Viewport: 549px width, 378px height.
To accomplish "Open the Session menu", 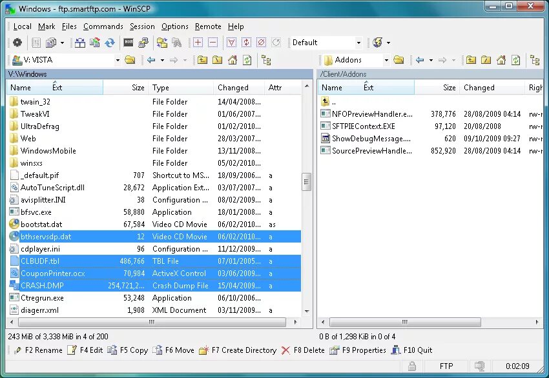I will click(142, 26).
